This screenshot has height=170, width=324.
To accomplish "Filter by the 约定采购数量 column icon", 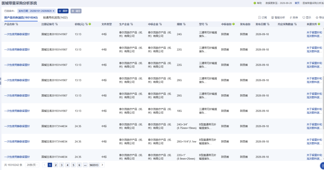I will click(x=295, y=24).
